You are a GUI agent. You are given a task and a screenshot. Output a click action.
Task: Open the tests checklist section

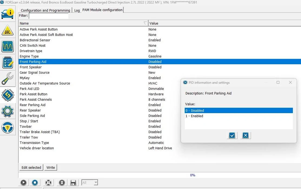[8, 62]
